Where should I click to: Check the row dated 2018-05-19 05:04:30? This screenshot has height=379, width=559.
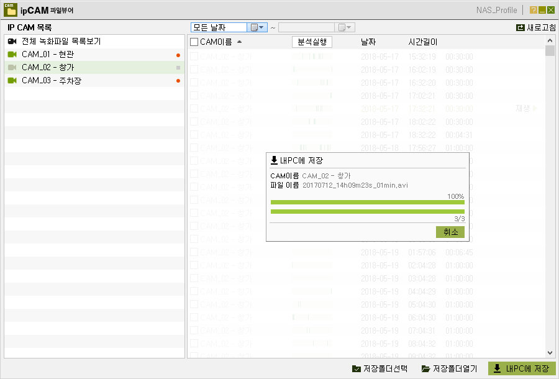coord(194,304)
